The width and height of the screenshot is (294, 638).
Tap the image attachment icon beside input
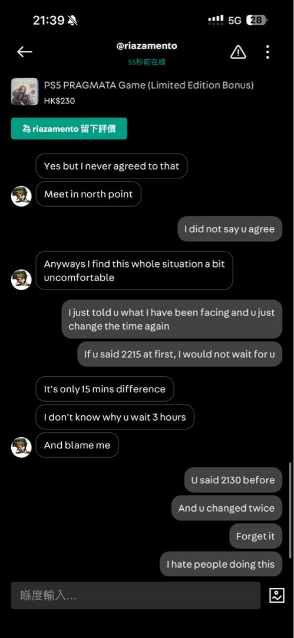point(276,595)
